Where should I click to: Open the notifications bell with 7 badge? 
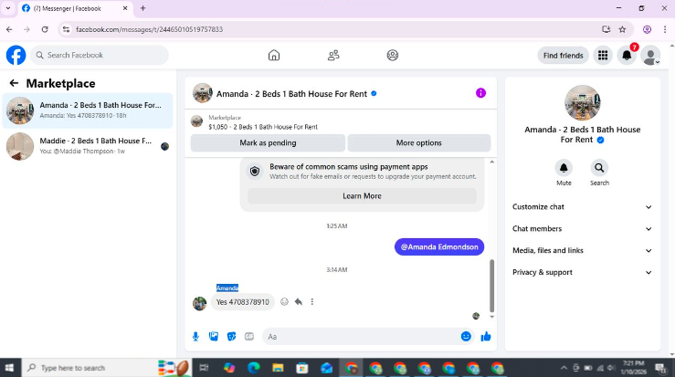pos(627,55)
